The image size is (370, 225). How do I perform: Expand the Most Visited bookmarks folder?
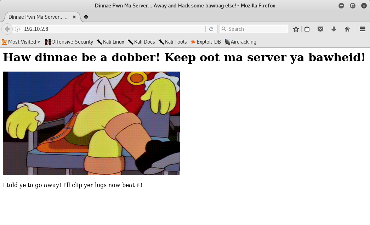click(x=21, y=42)
